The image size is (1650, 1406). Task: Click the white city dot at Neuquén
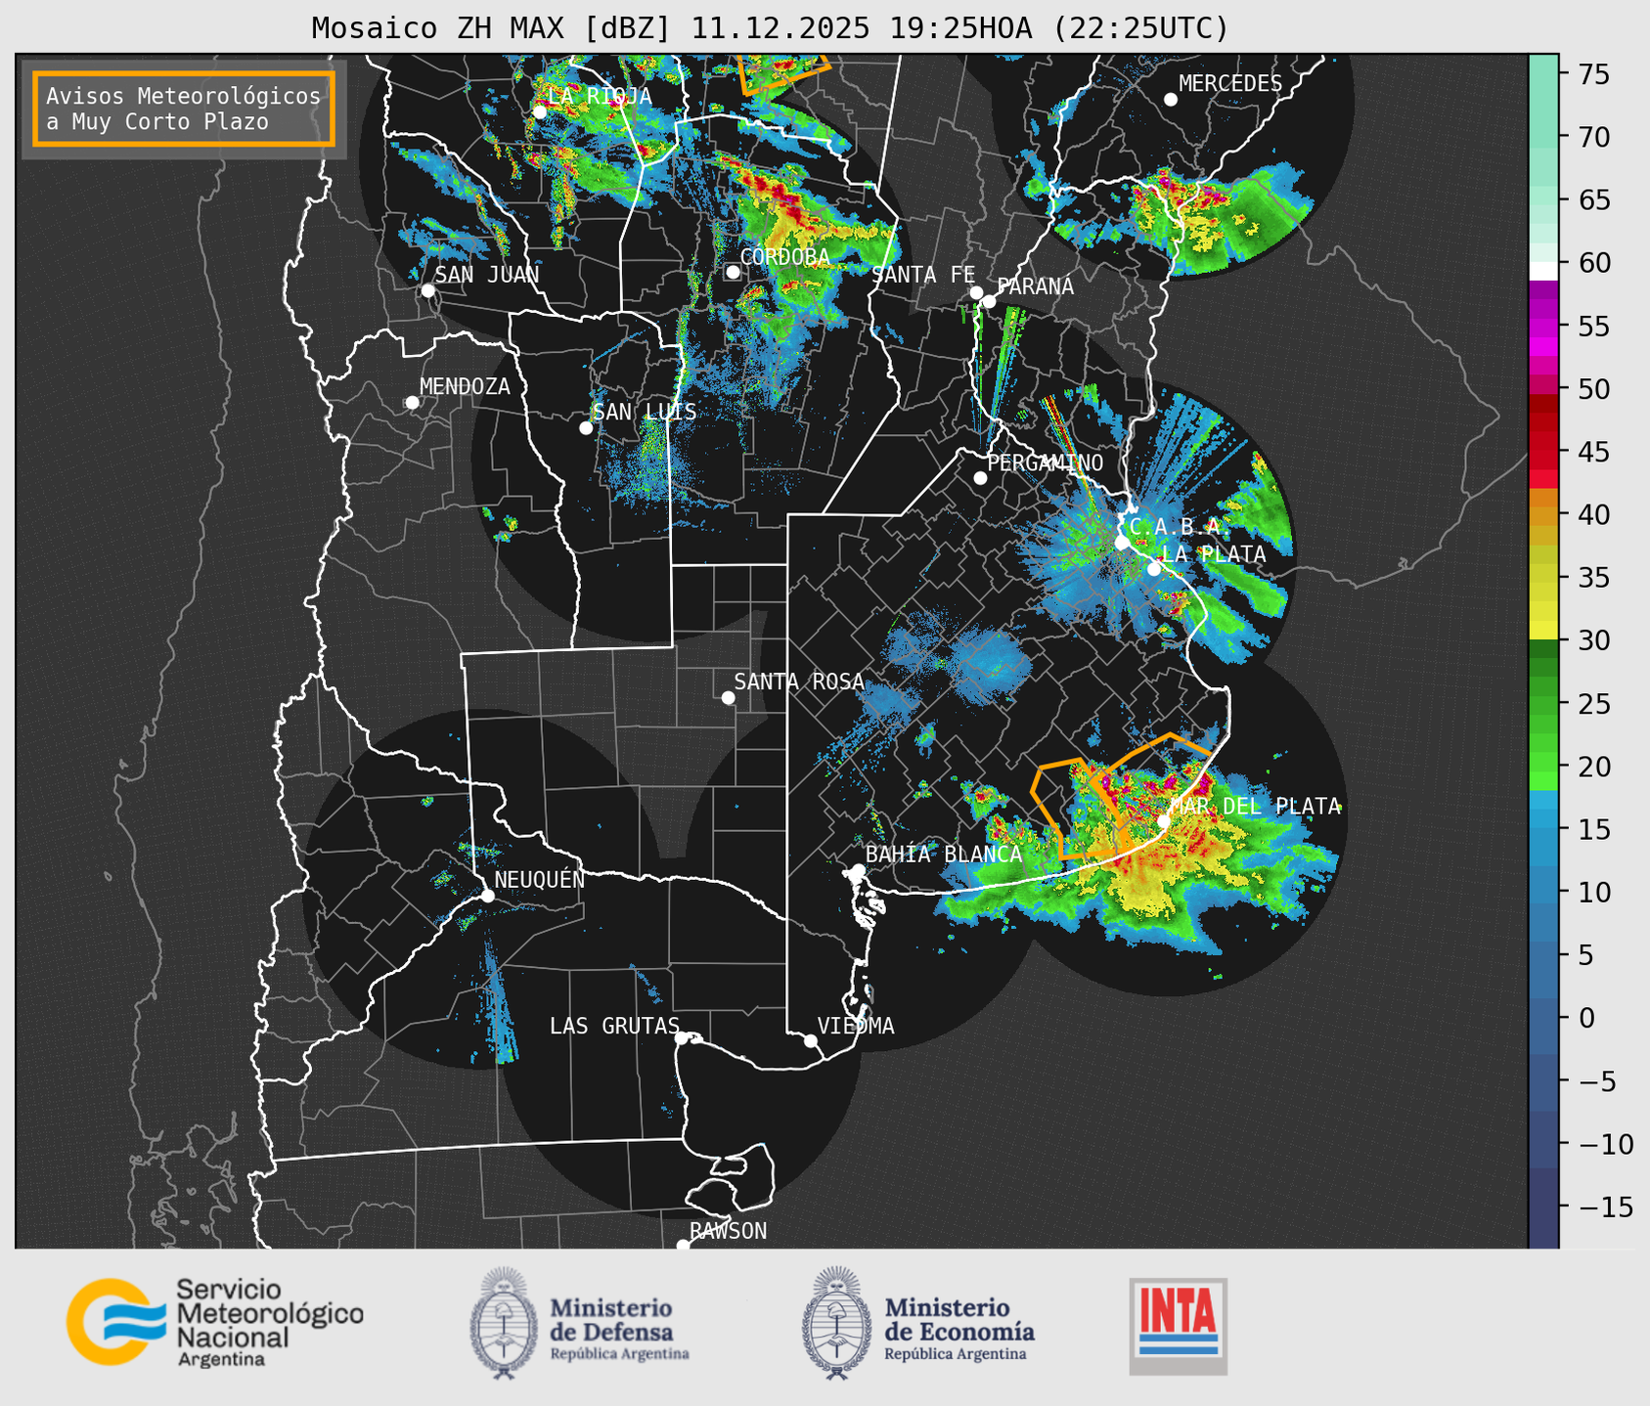488,896
